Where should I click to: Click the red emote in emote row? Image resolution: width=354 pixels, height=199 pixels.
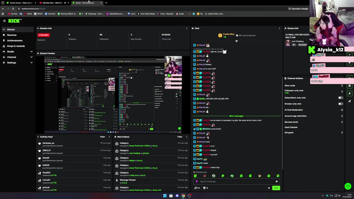pyautogui.click(x=204, y=176)
